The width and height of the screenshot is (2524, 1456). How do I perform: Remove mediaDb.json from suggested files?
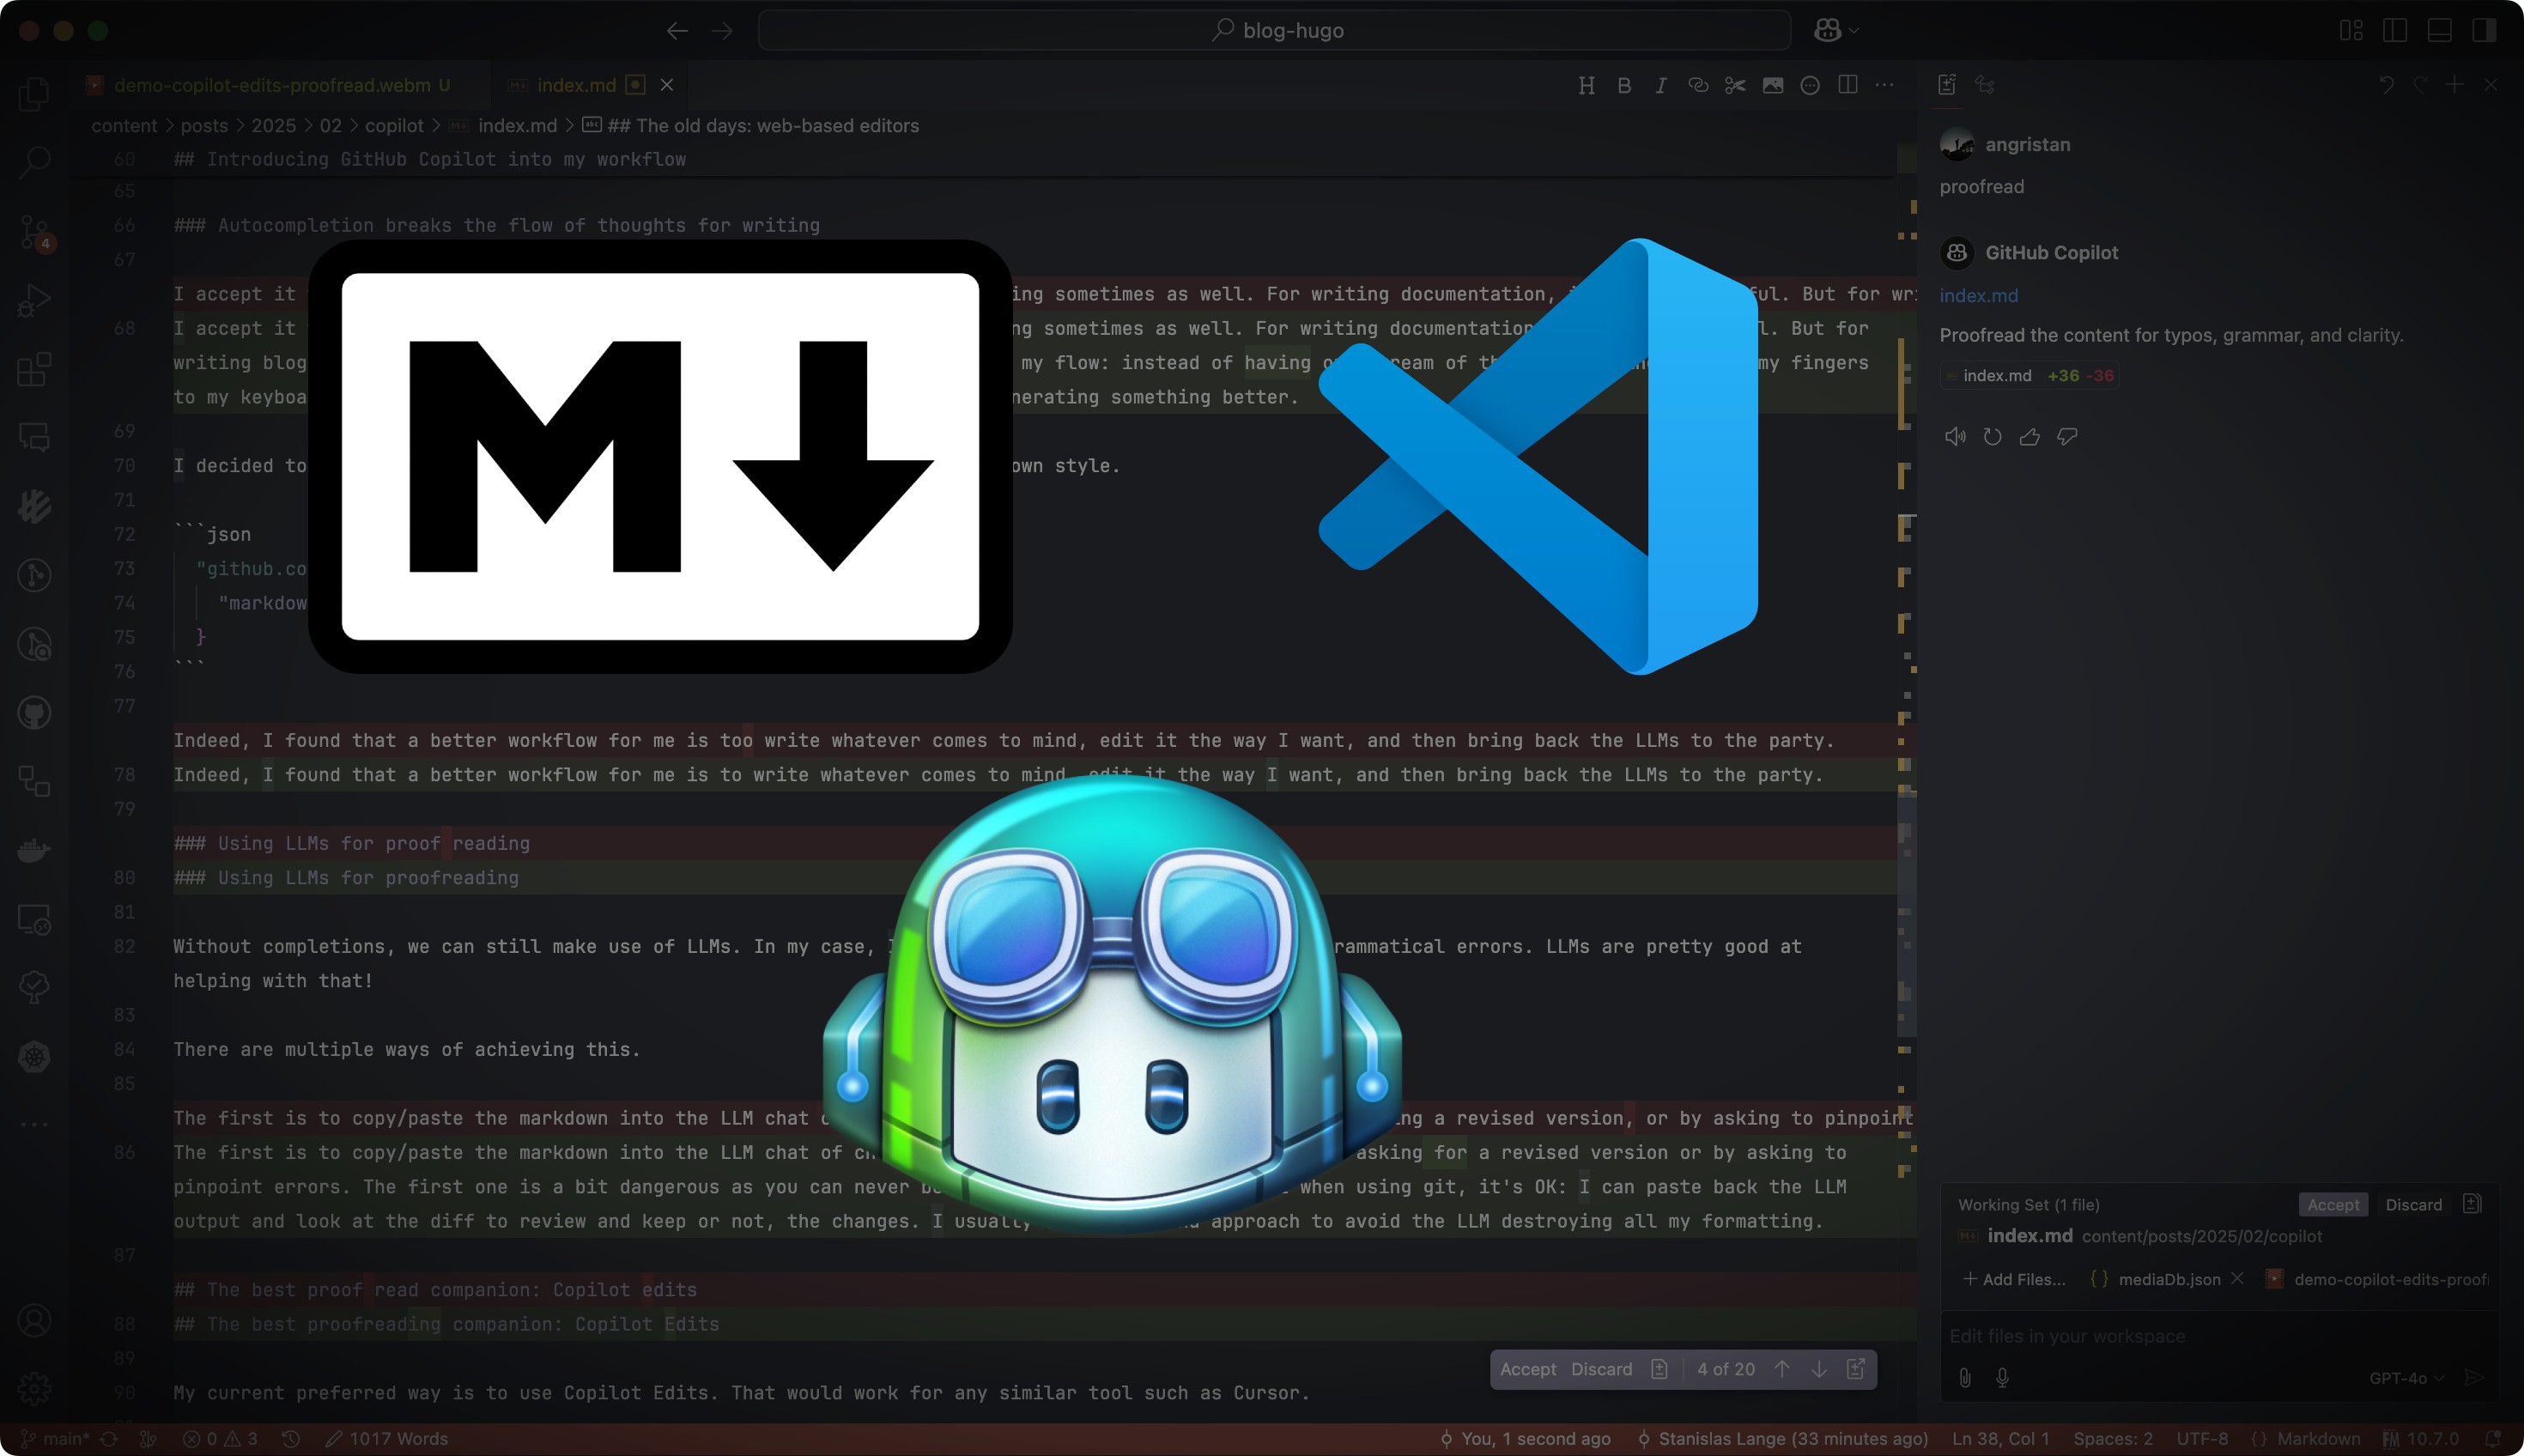[x=2237, y=1279]
